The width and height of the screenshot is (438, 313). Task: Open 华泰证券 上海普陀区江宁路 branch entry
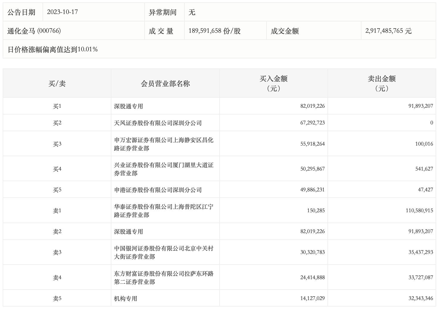pyautogui.click(x=164, y=211)
